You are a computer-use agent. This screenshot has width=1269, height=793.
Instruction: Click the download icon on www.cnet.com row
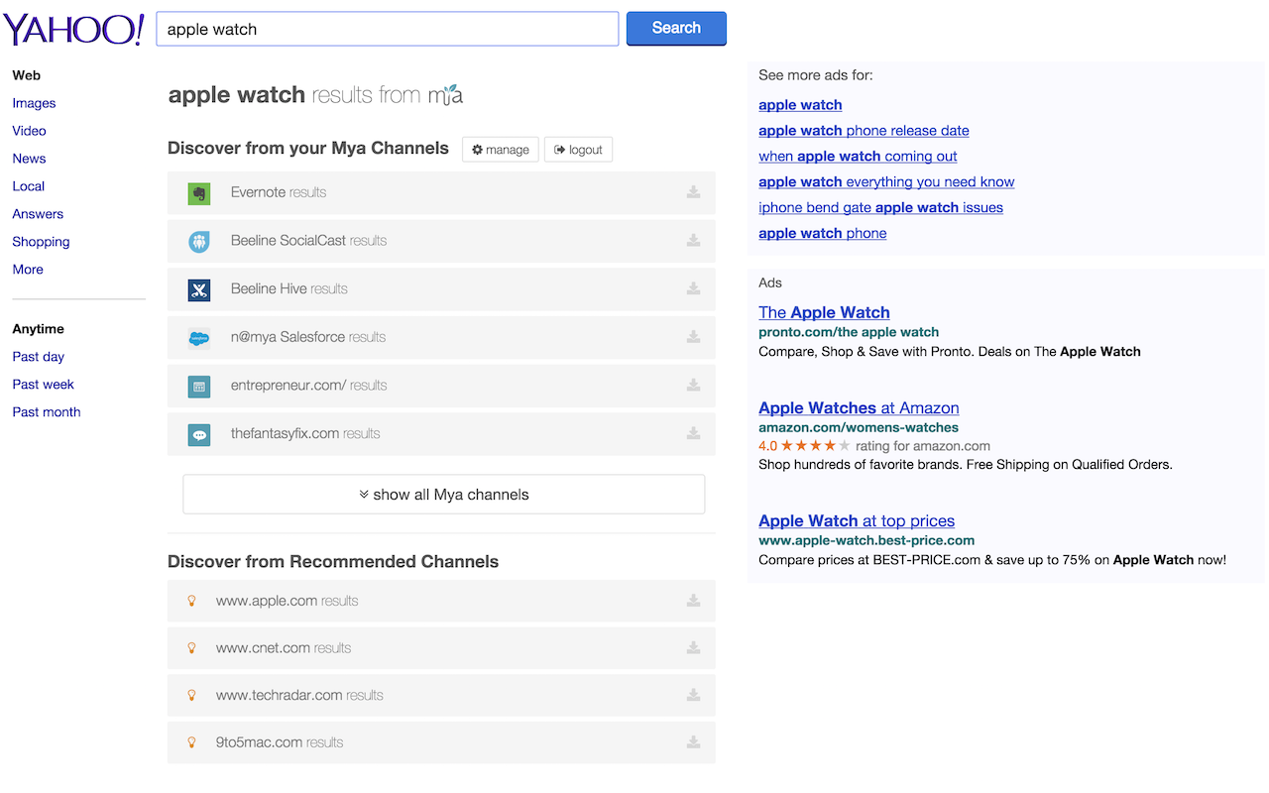coord(694,648)
